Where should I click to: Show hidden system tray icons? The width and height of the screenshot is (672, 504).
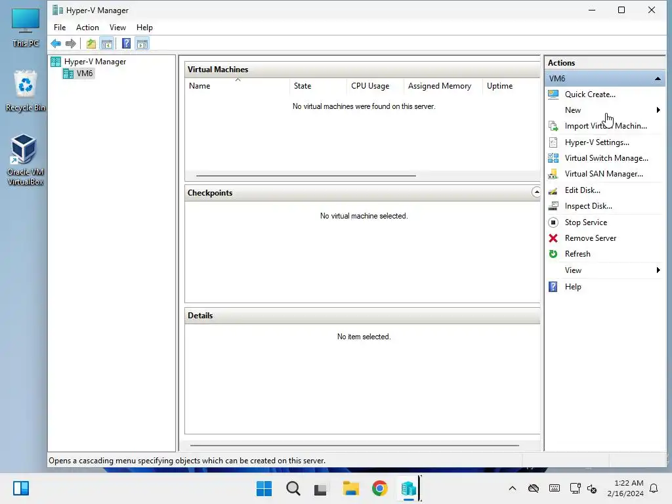pyautogui.click(x=512, y=488)
